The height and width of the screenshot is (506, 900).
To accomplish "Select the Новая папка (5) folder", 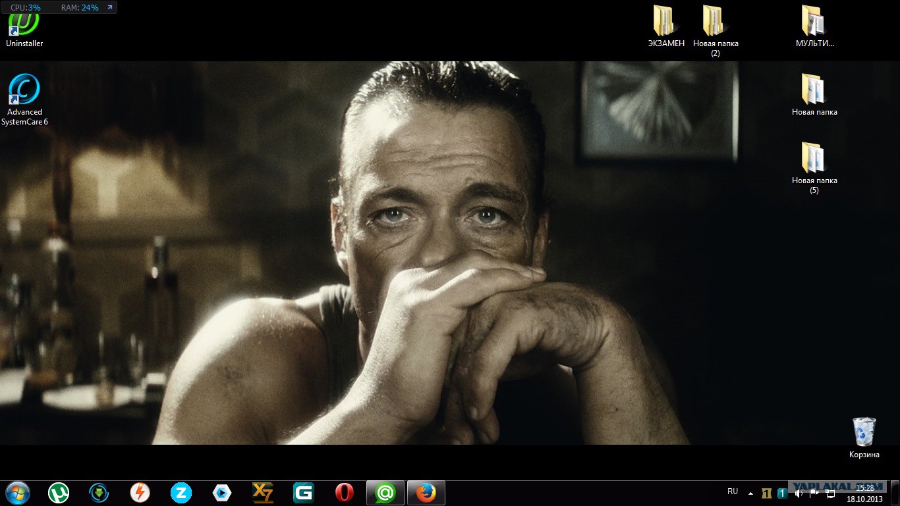I will click(x=814, y=168).
